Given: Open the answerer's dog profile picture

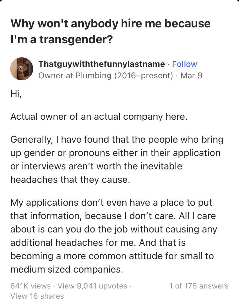Looking at the screenshot, I should pos(22,68).
